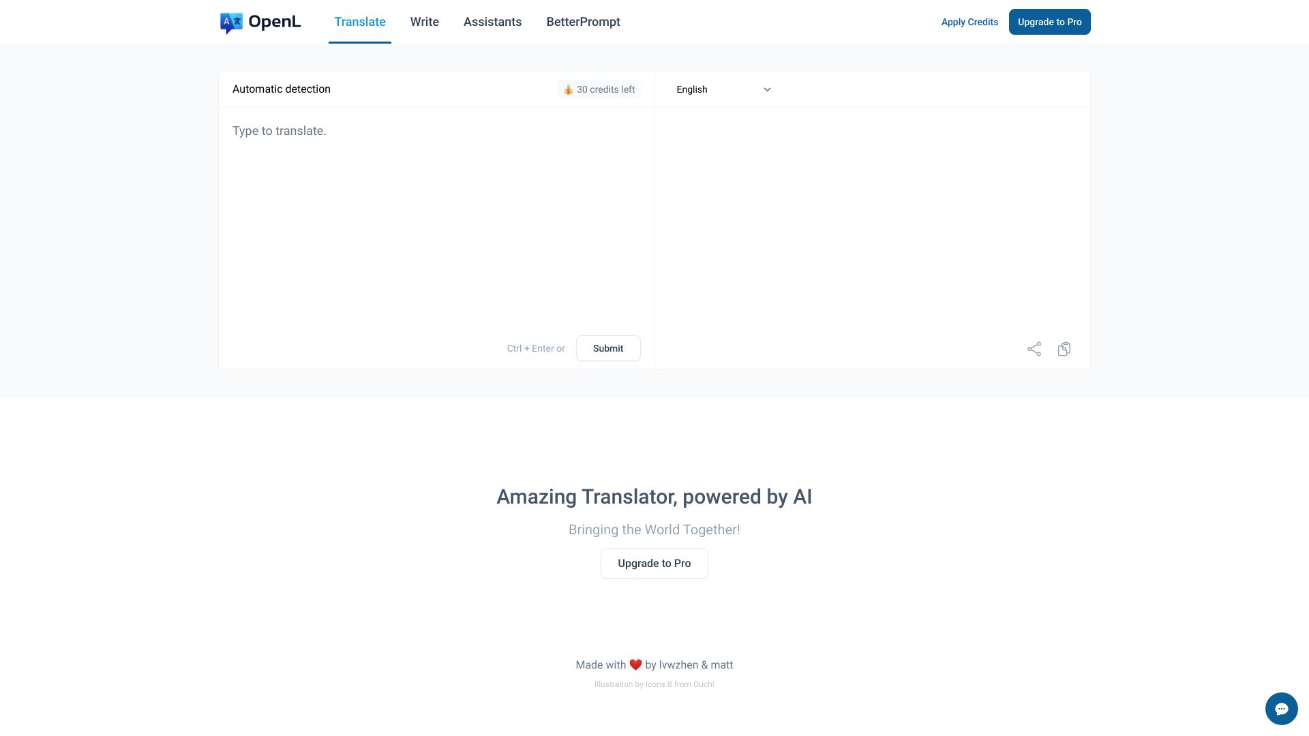The image size is (1309, 736).
Task: Click the Upgrade to Pro hero button
Action: (654, 562)
